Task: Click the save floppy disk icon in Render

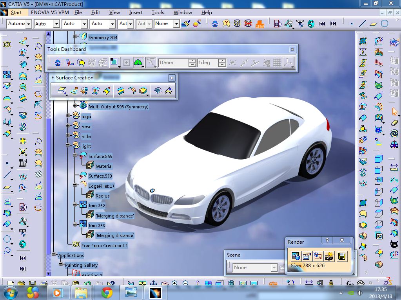Action: click(x=342, y=256)
